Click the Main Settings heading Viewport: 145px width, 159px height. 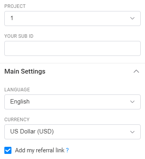point(25,72)
